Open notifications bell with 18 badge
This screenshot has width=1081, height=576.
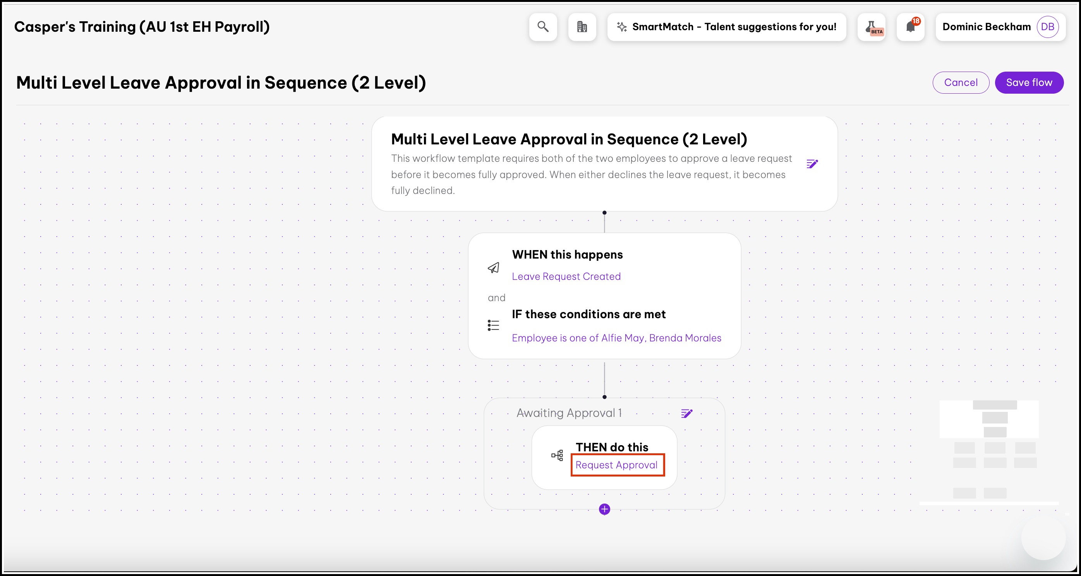click(x=910, y=27)
